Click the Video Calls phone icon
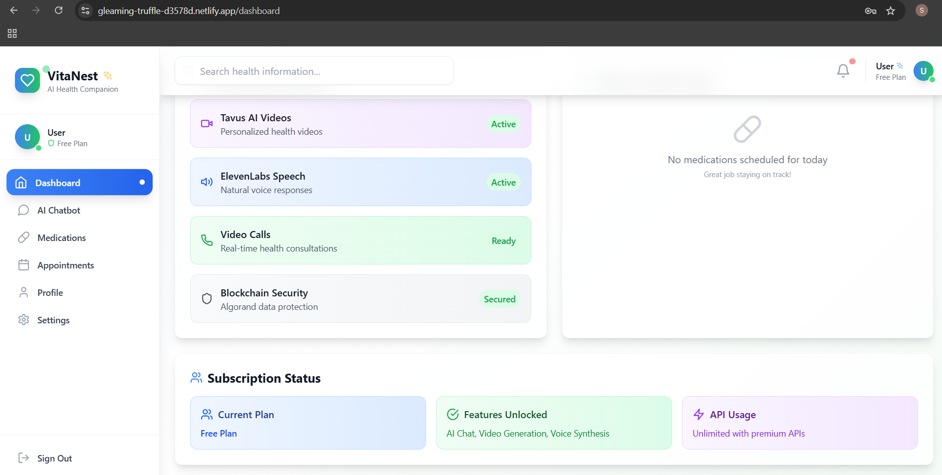 pyautogui.click(x=207, y=240)
